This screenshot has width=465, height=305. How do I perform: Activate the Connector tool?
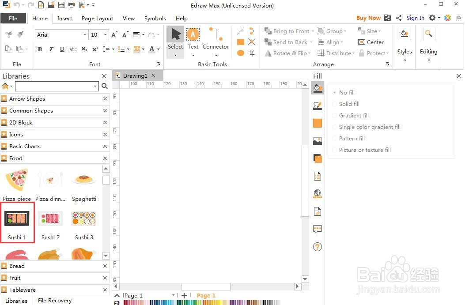216,41
